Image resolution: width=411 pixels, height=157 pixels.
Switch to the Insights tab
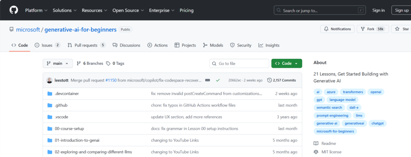click(269, 45)
